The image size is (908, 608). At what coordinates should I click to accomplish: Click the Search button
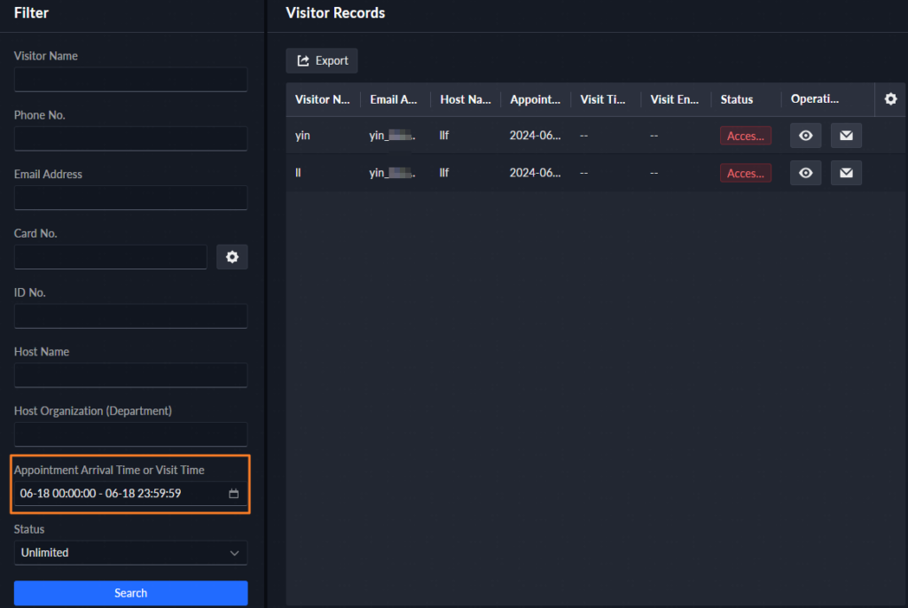click(130, 593)
